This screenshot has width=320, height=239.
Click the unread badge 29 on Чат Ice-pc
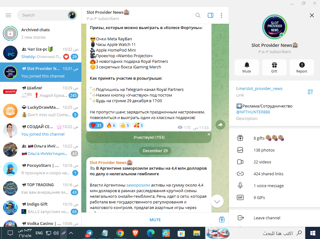tap(74, 57)
